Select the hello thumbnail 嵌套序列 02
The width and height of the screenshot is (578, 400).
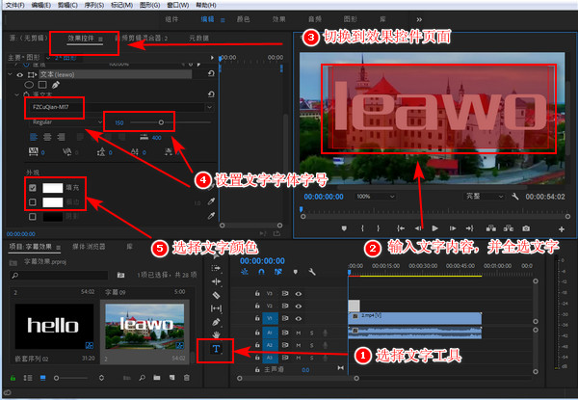pos(54,327)
